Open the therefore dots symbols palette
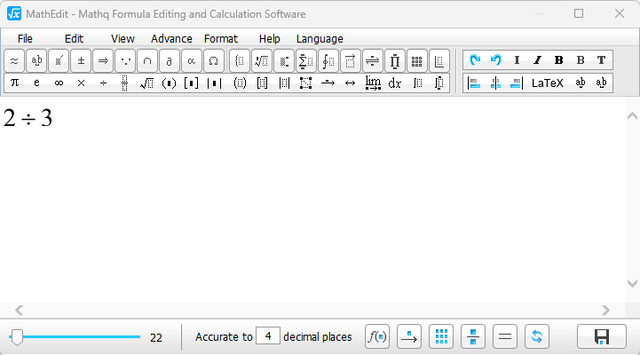 [125, 61]
